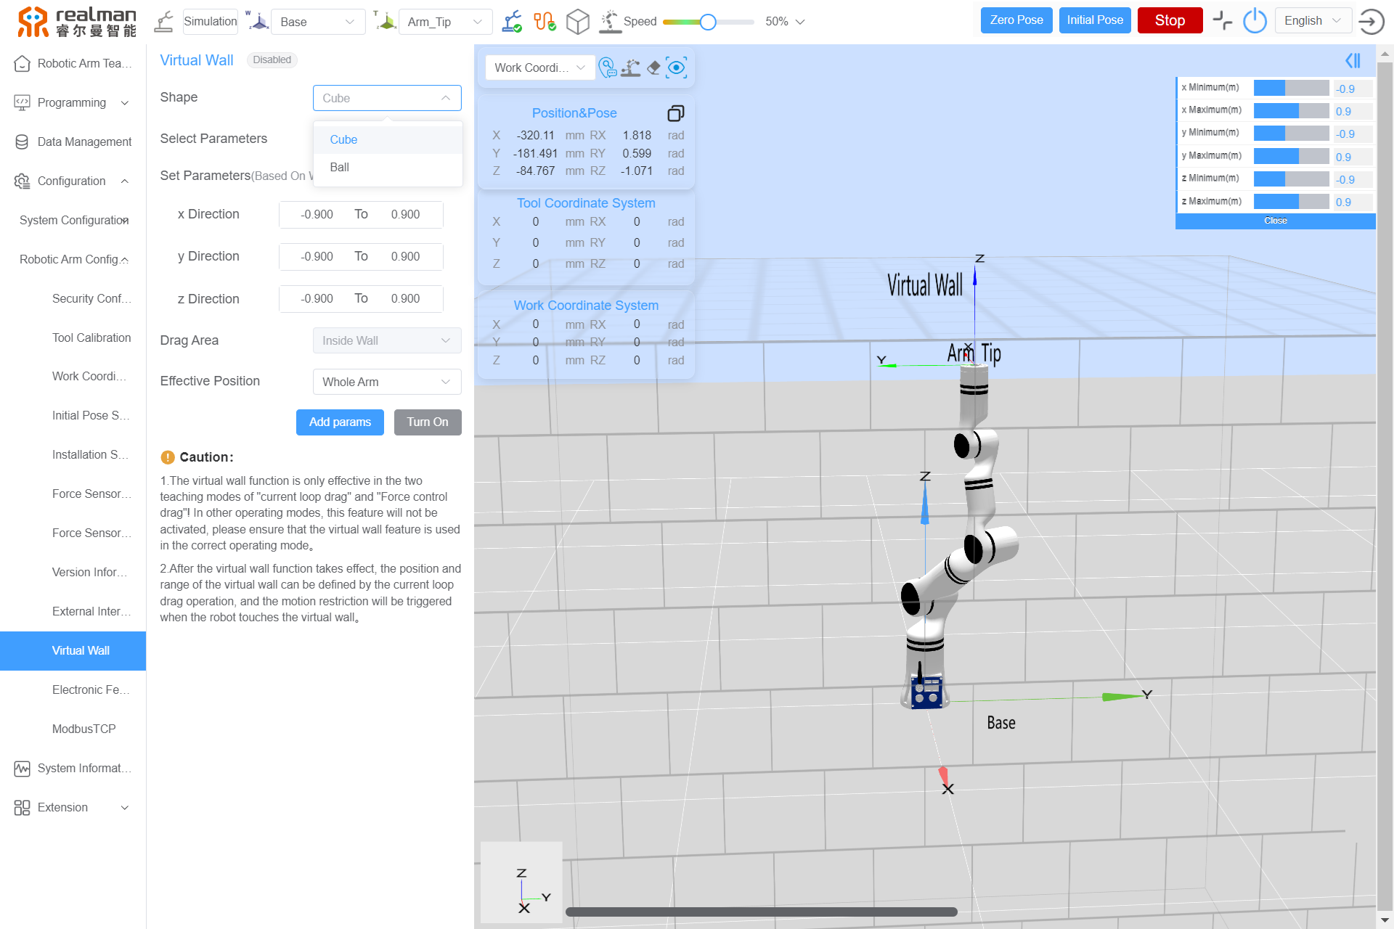Screen dimensions: 1394x929
Task: Click the power switch icon top right
Action: 1256,20
